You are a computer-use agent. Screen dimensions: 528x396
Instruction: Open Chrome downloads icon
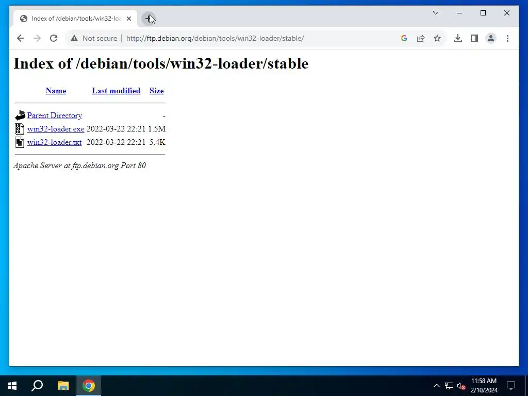pos(458,38)
